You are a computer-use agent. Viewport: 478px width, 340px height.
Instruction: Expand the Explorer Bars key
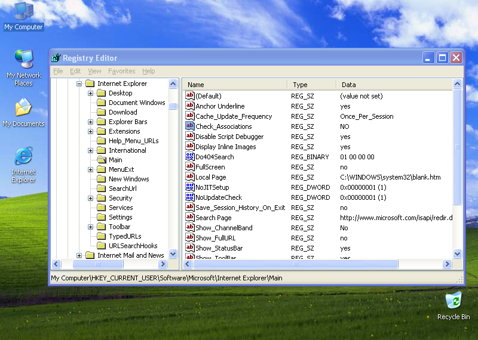pos(91,122)
